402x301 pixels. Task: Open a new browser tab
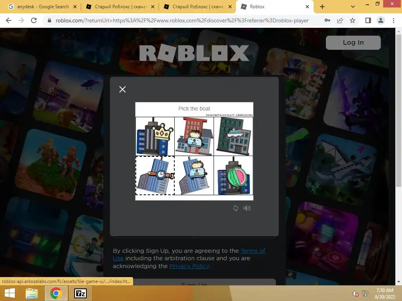click(x=322, y=7)
